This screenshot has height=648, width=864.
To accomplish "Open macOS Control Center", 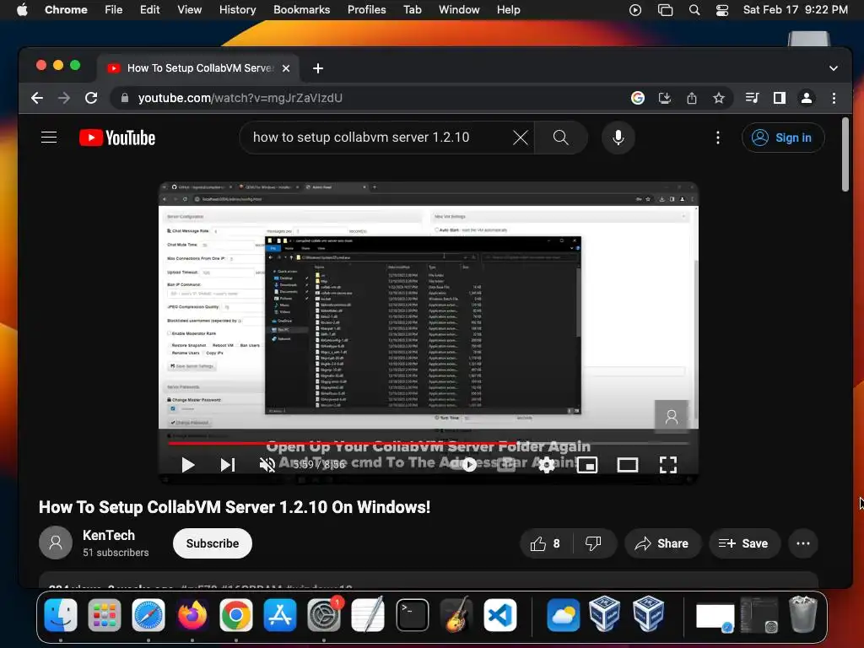I will tap(722, 10).
